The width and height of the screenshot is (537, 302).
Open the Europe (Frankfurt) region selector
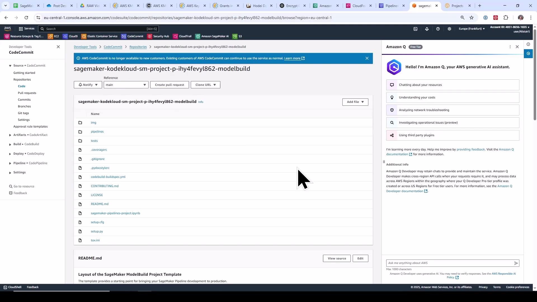472,29
